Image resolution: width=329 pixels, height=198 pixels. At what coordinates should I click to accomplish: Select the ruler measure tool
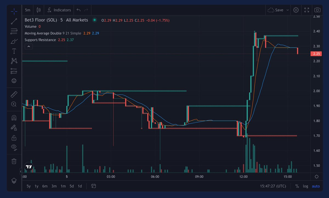point(14,95)
